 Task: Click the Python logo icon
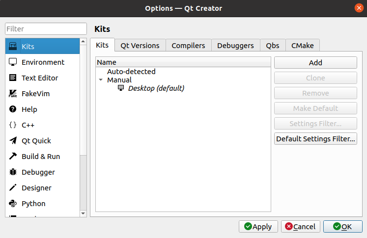pos(13,203)
